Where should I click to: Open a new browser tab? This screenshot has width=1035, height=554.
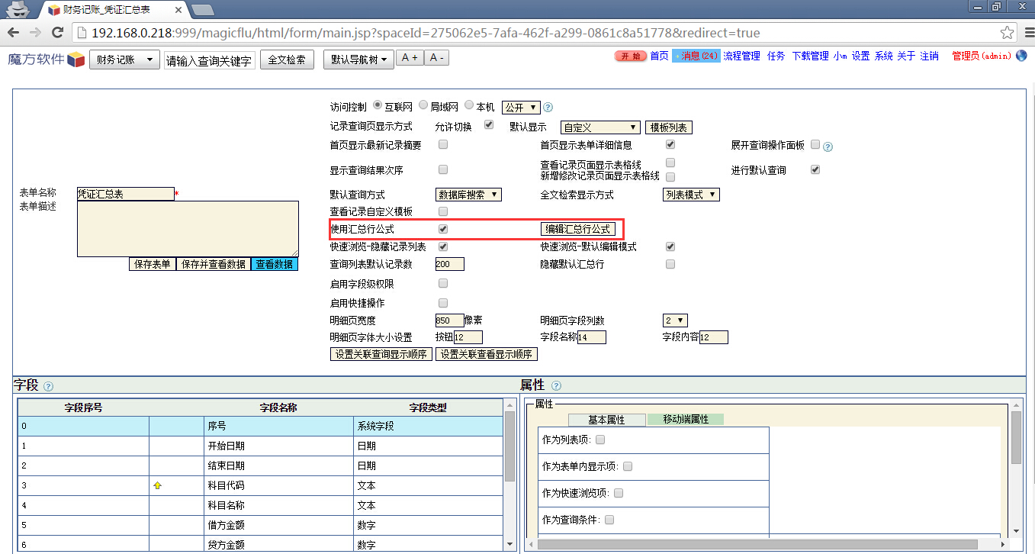click(x=202, y=9)
